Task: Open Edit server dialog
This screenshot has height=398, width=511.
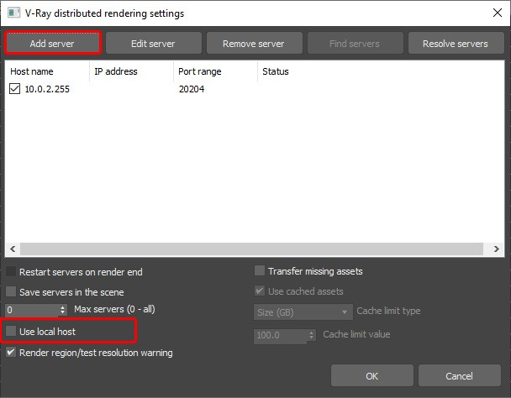Action: pyautogui.click(x=153, y=44)
